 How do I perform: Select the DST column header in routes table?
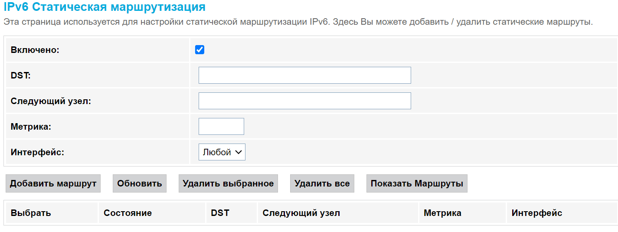coord(220,213)
